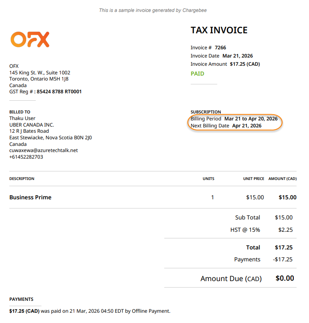Click the Offline Payment record line

click(x=89, y=311)
